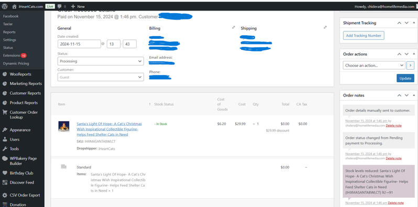Click the Marketing Reports sidebar icon
Image resolution: width=418 pixels, height=207 pixels.
[x=5, y=83]
